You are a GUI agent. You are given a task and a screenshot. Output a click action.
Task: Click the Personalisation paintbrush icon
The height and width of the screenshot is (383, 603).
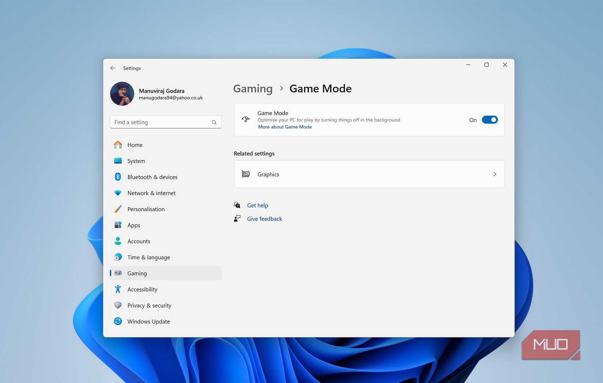click(118, 209)
